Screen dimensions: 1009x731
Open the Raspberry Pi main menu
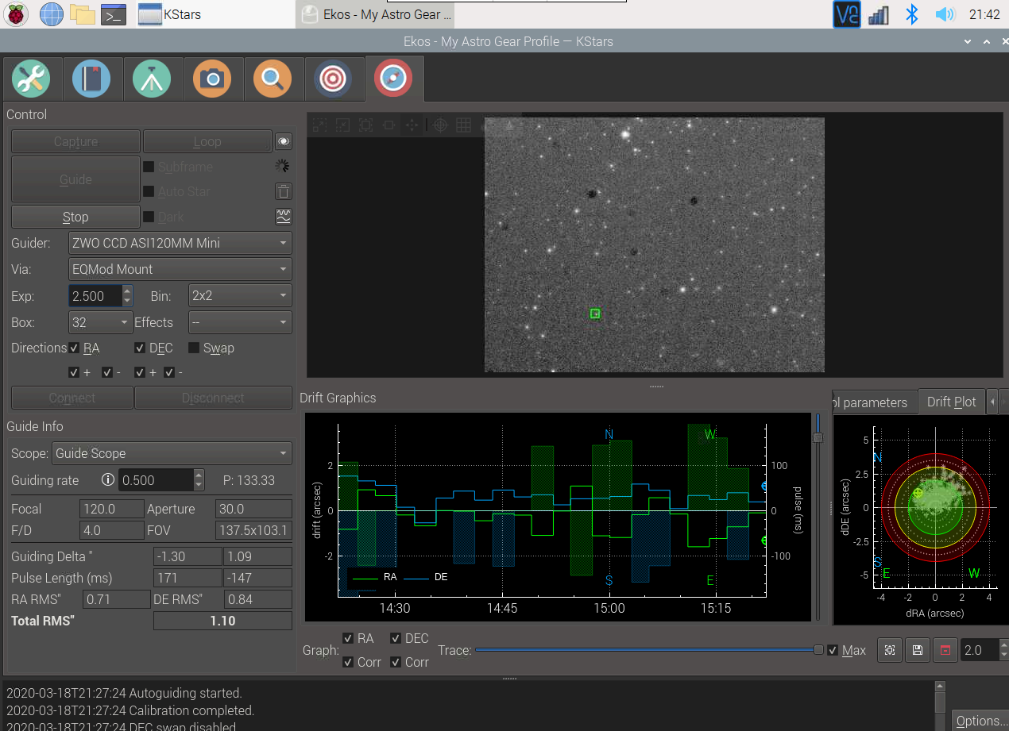pyautogui.click(x=16, y=13)
